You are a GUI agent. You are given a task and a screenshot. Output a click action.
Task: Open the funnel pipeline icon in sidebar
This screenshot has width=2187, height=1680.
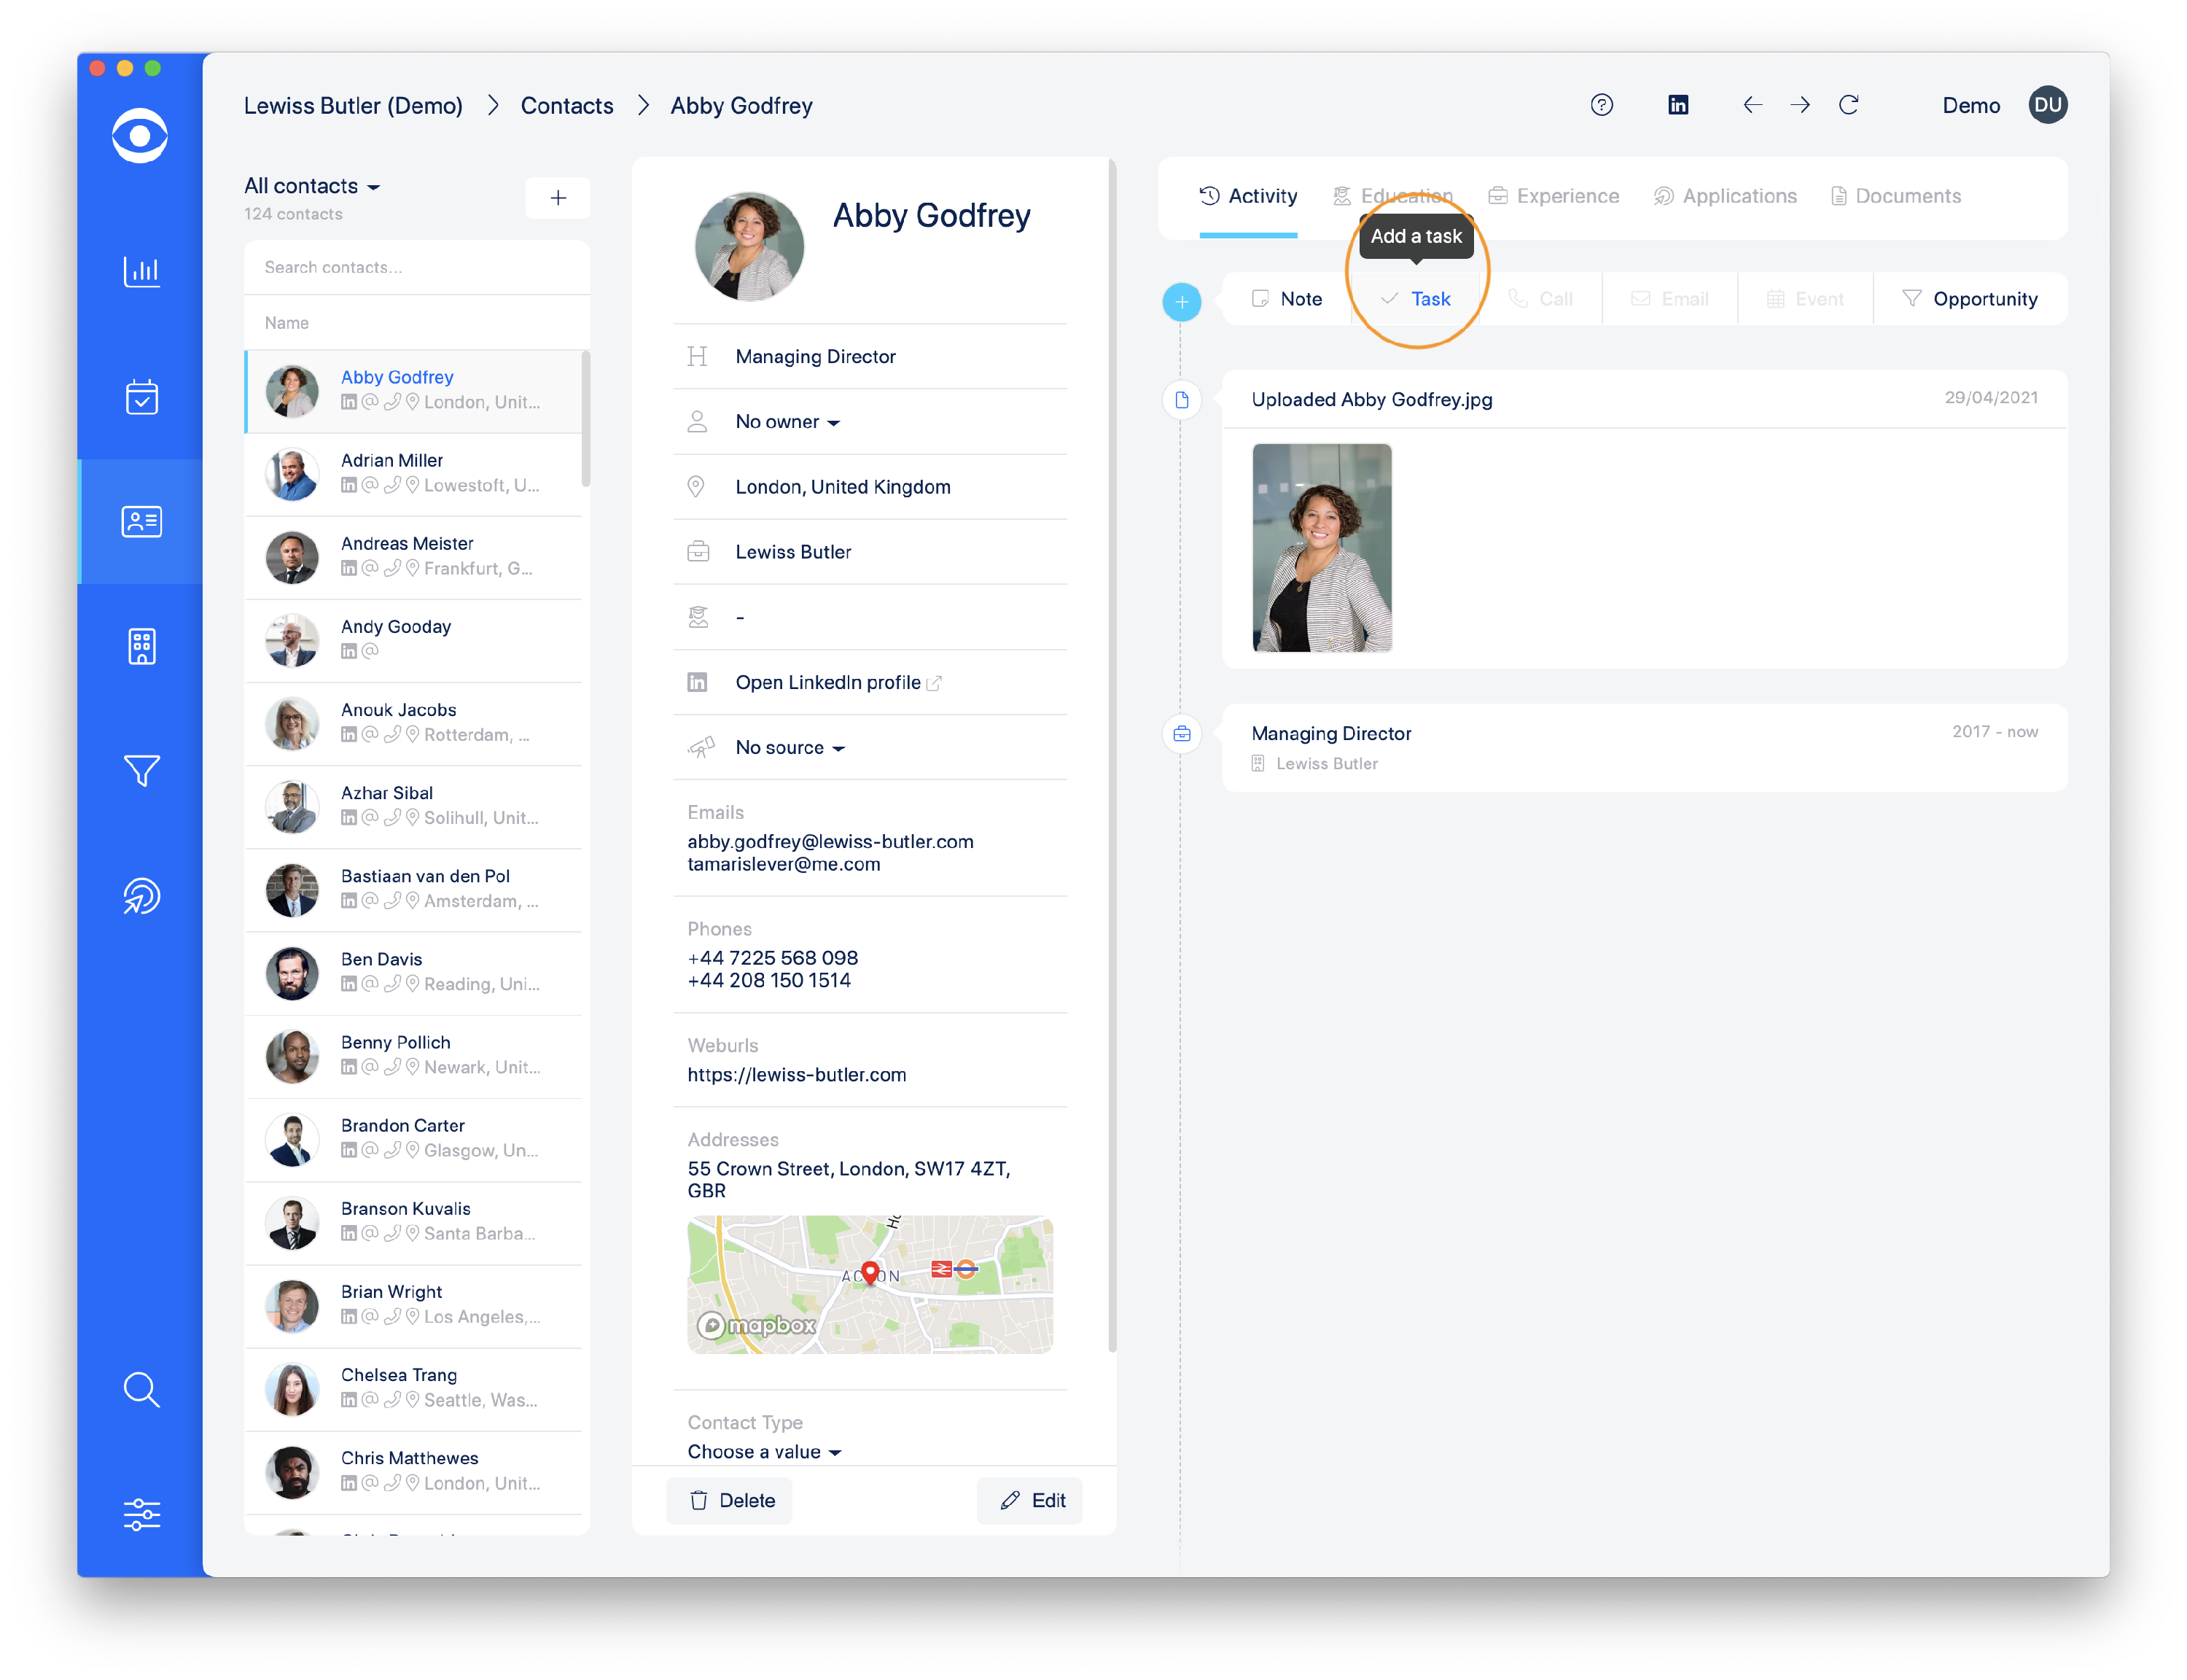141,770
